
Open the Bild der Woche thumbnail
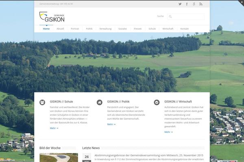[59, 158]
